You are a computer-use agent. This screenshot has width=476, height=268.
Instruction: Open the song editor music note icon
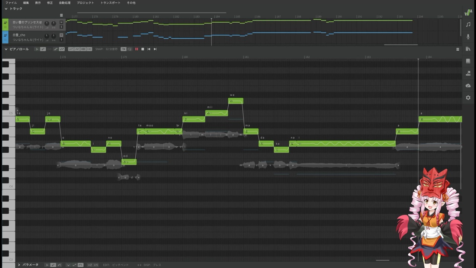tap(468, 24)
